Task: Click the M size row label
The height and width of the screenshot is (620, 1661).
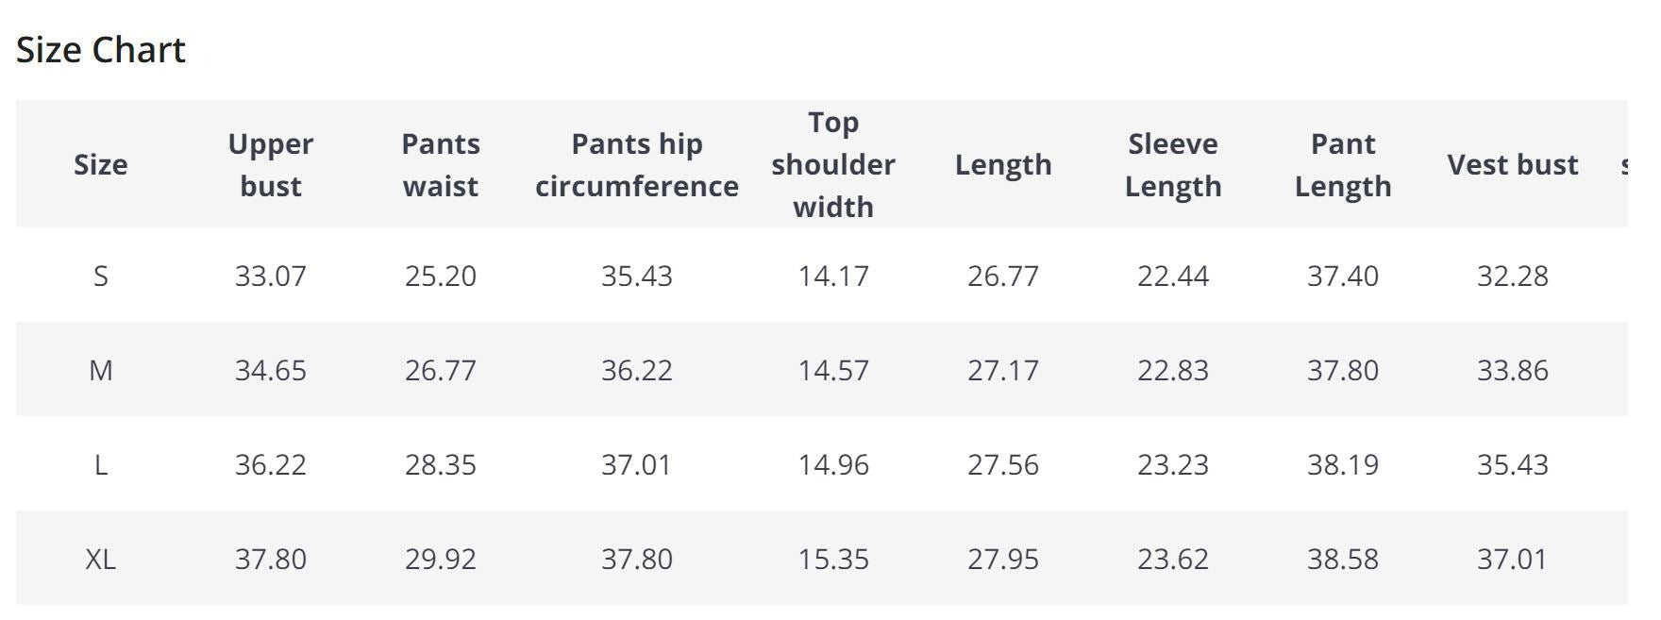Action: tap(101, 370)
